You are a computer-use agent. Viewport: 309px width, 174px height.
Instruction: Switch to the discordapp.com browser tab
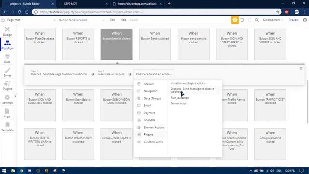(x=137, y=4)
